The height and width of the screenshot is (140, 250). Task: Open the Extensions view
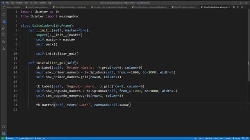4,42
